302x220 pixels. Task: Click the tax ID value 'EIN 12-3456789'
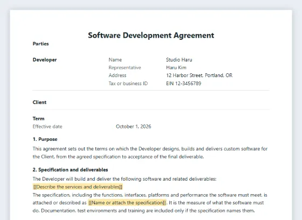(x=183, y=84)
